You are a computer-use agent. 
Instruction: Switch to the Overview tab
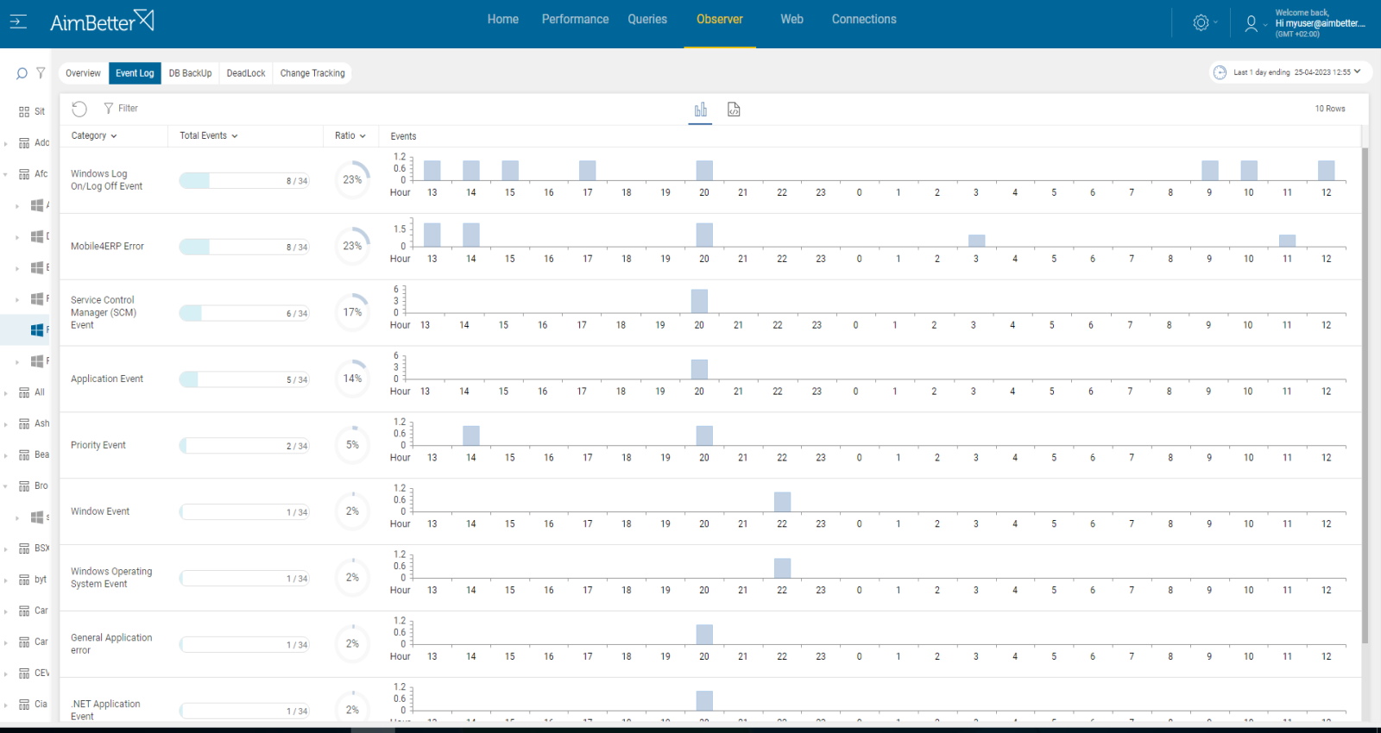tap(83, 73)
